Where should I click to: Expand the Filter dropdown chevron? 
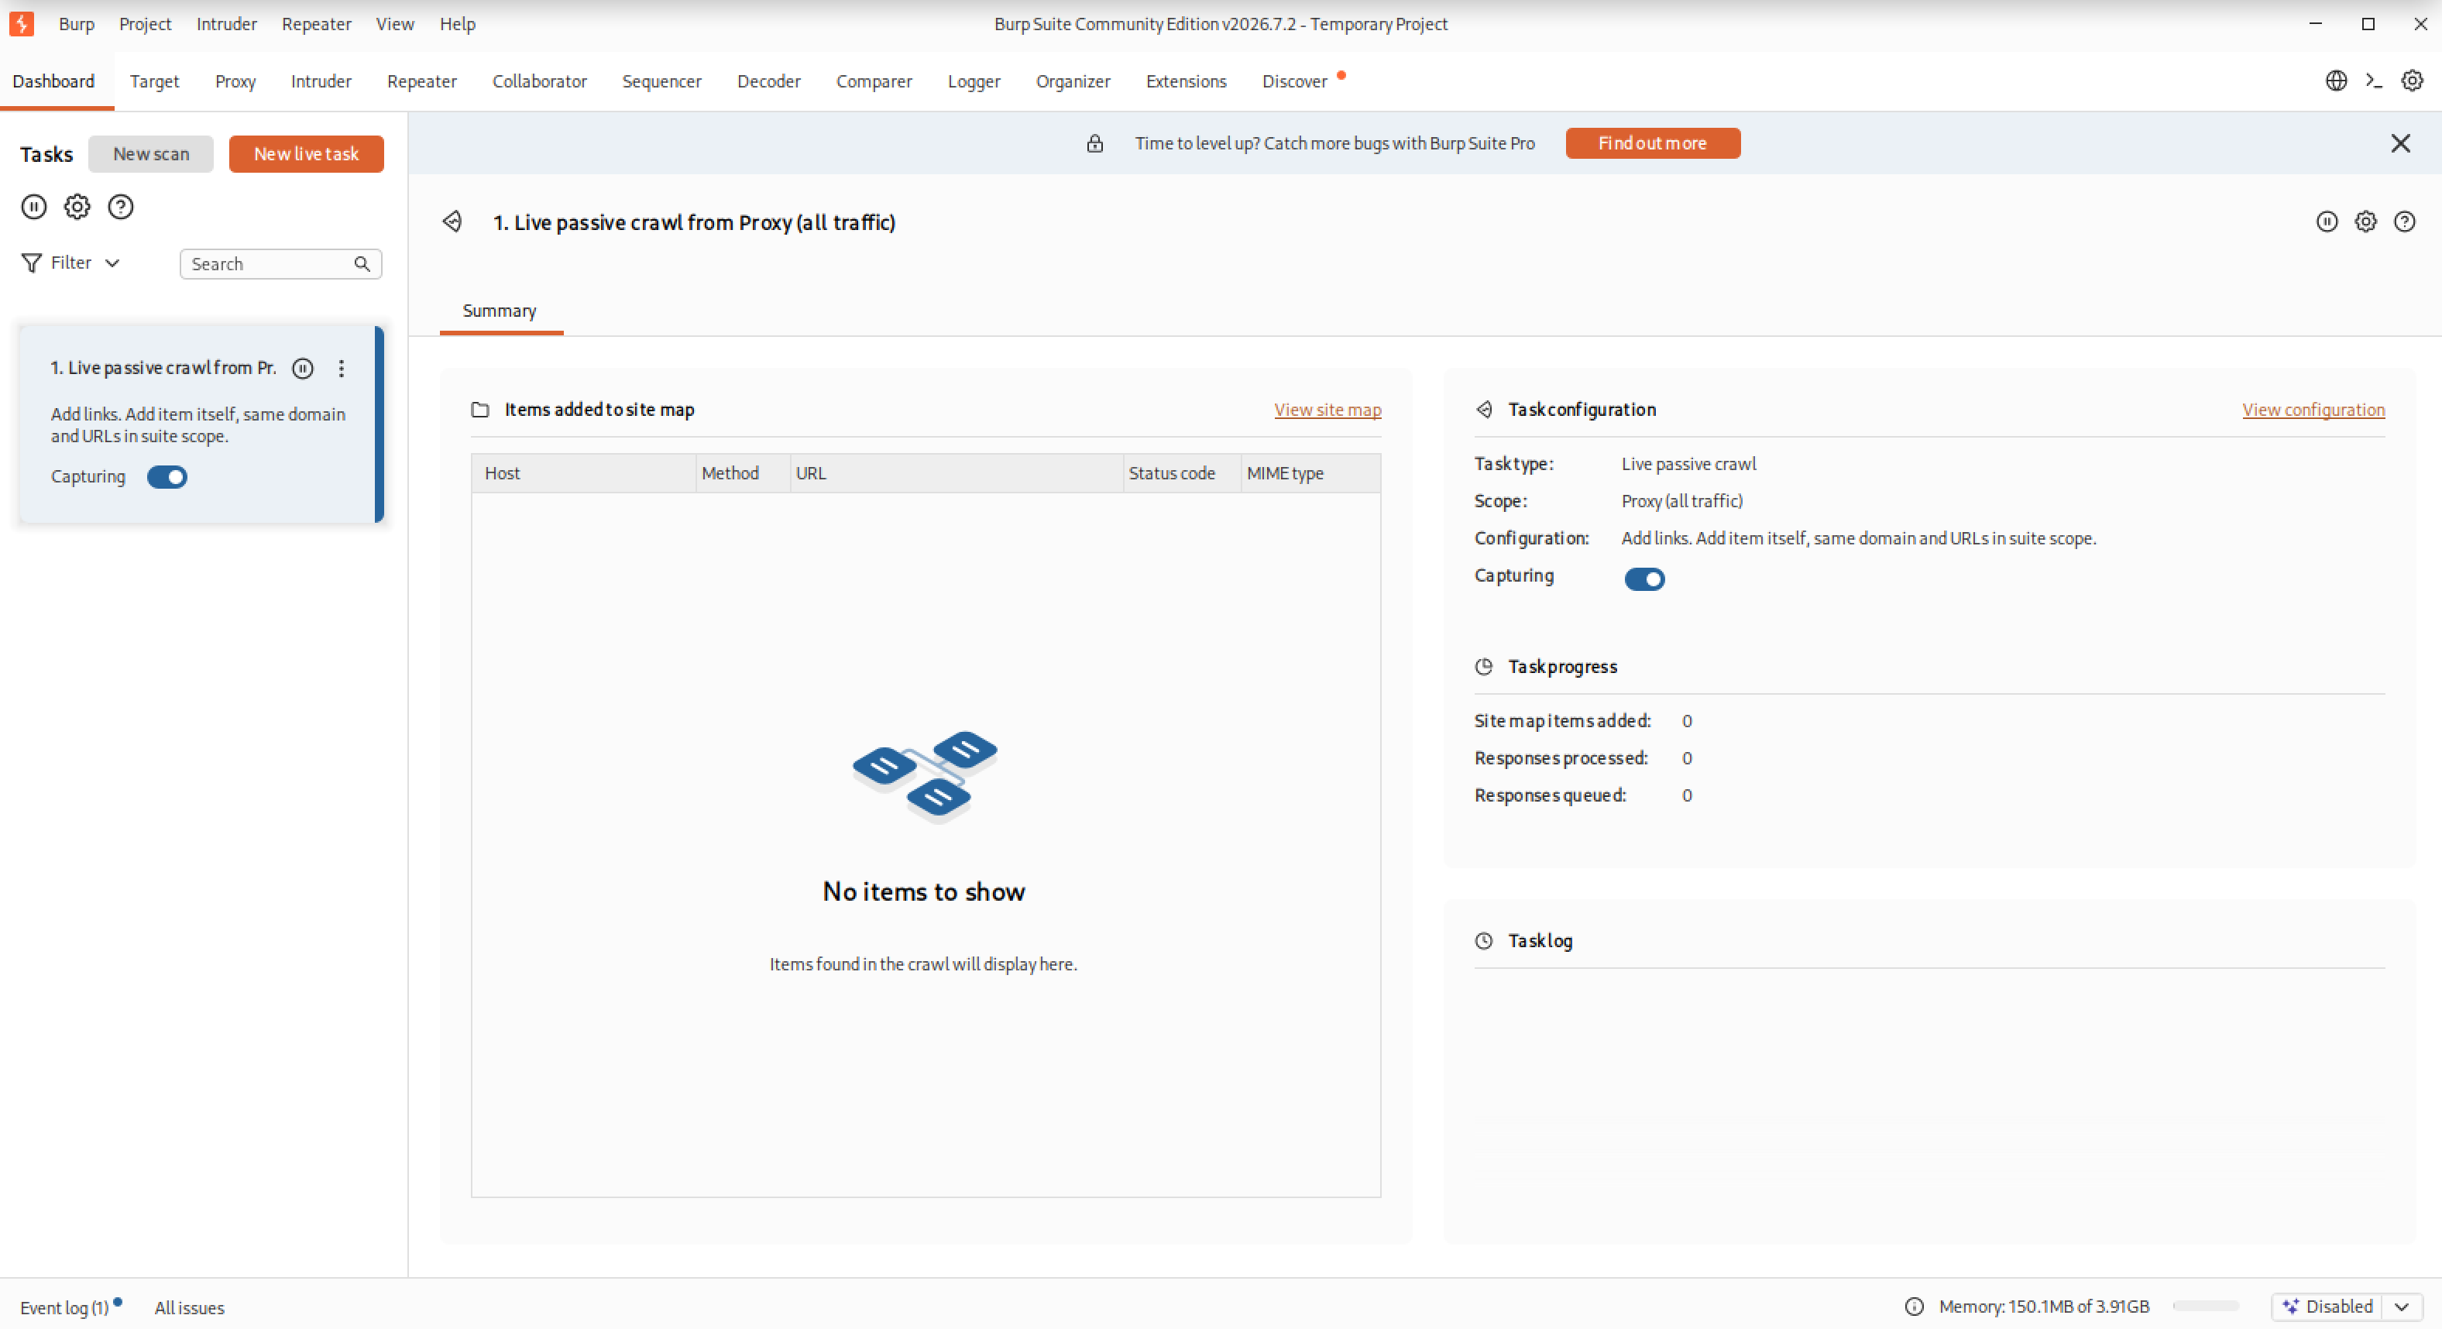[x=112, y=263]
